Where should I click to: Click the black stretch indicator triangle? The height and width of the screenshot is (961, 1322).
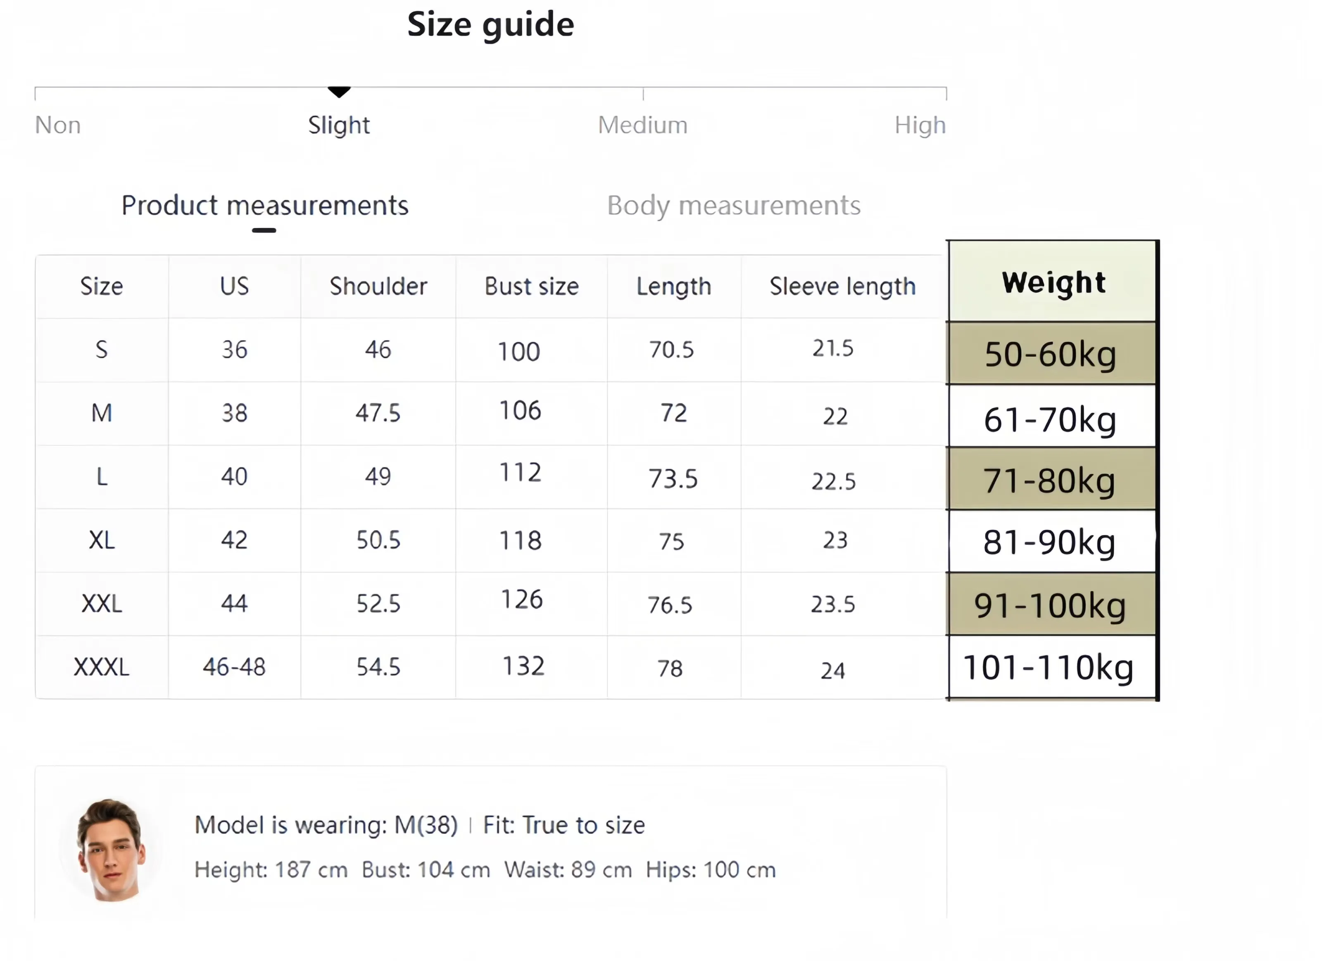coord(339,92)
